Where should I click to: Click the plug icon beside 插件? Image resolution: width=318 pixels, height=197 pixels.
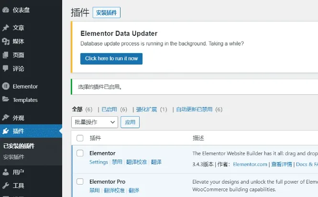(x=6, y=131)
